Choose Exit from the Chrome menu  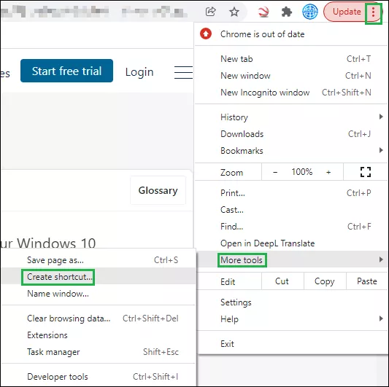[x=291, y=344]
